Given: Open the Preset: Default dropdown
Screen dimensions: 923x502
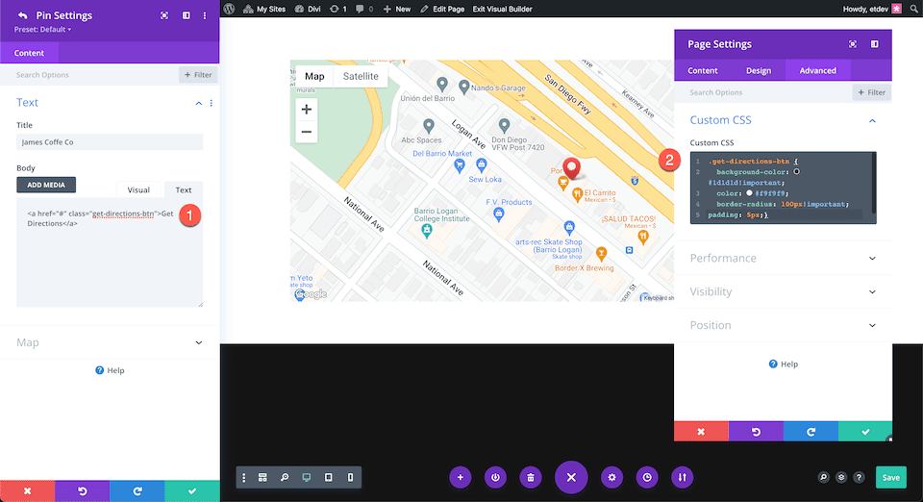Looking at the screenshot, I should click(x=42, y=30).
